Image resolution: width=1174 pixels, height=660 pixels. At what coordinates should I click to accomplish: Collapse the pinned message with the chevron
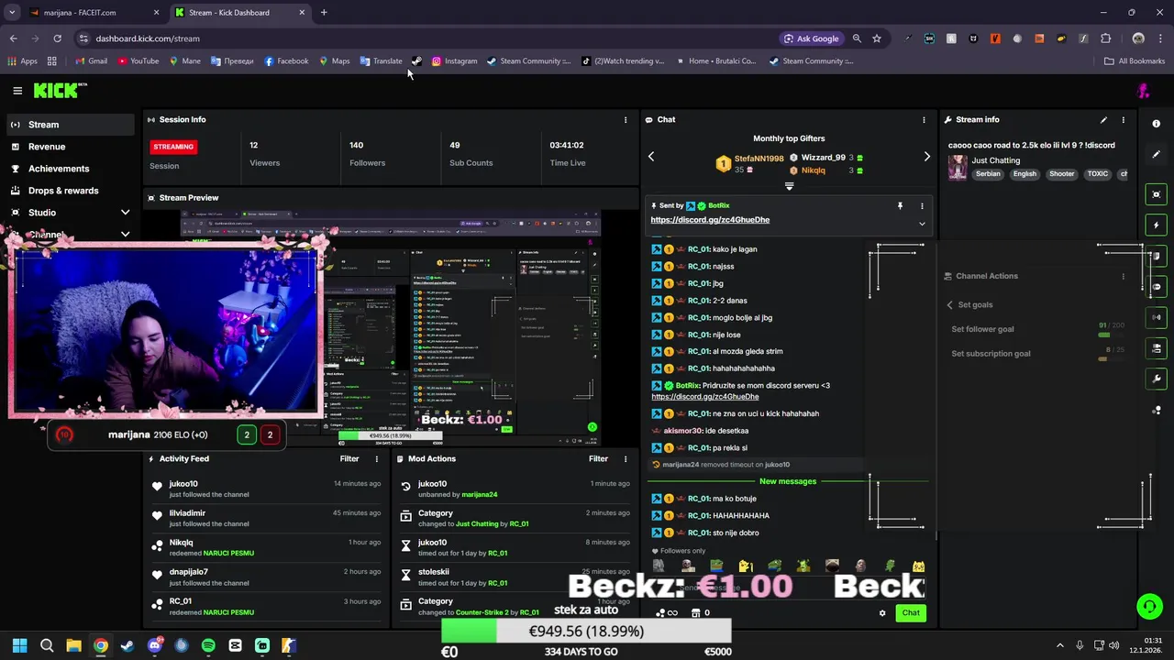pos(922,224)
